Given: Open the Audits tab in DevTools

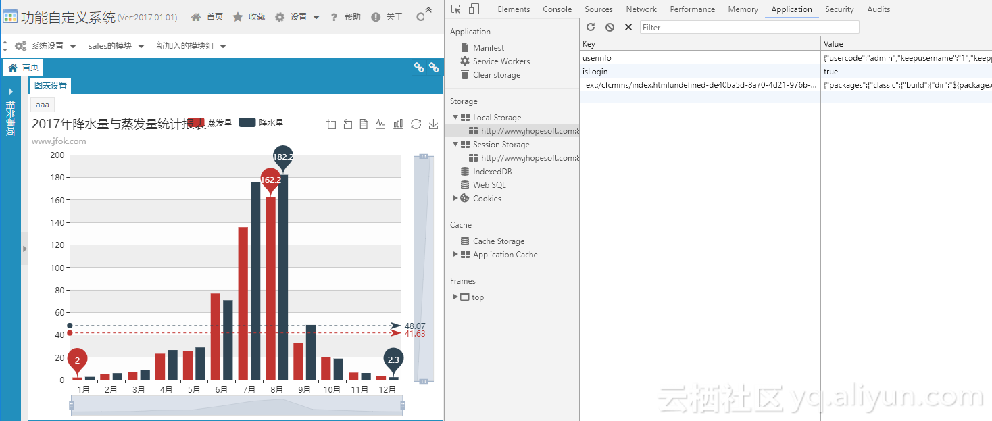Looking at the screenshot, I should 878,9.
